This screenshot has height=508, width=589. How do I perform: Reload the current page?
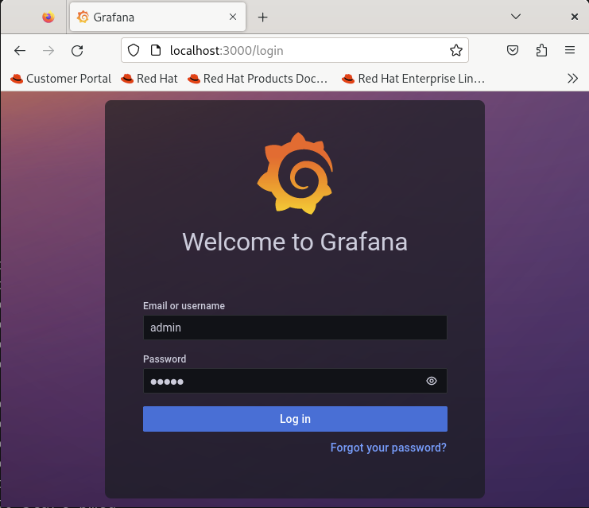(x=77, y=50)
